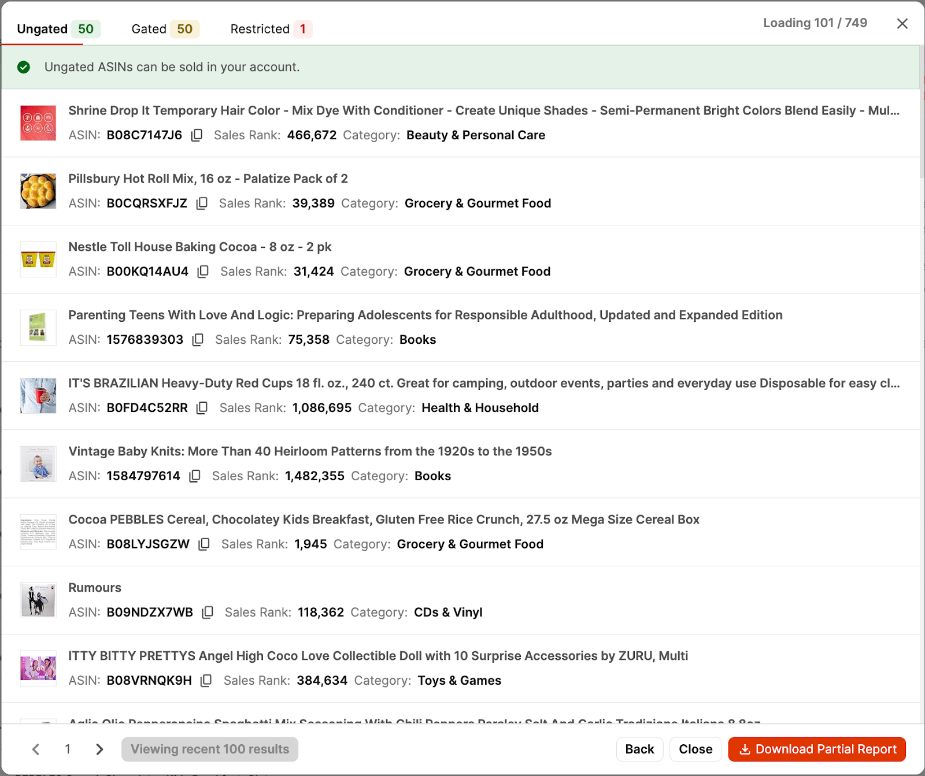This screenshot has width=925, height=776.
Task: Click the results list vertical scrollbar
Action: click(922, 113)
